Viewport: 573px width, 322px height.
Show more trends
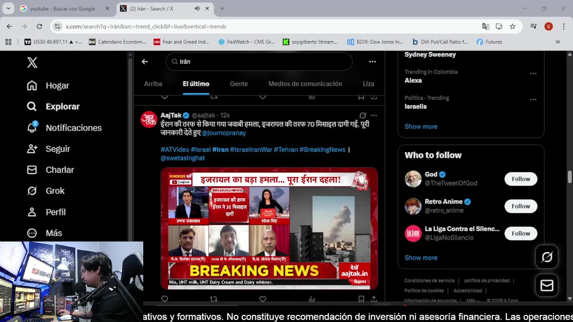tap(421, 127)
